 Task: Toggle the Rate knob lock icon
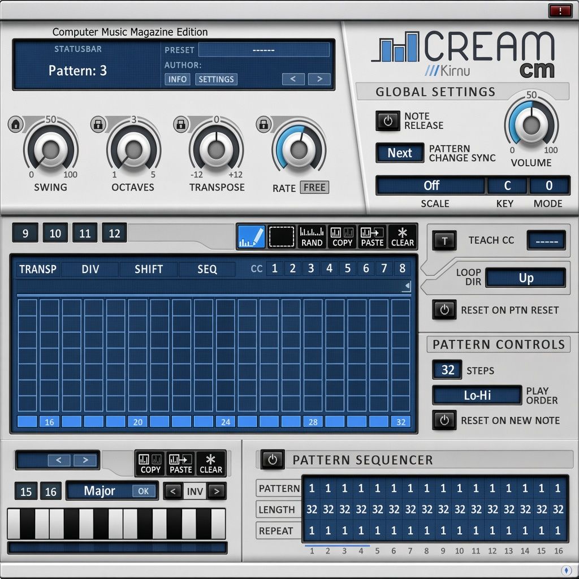coord(263,124)
